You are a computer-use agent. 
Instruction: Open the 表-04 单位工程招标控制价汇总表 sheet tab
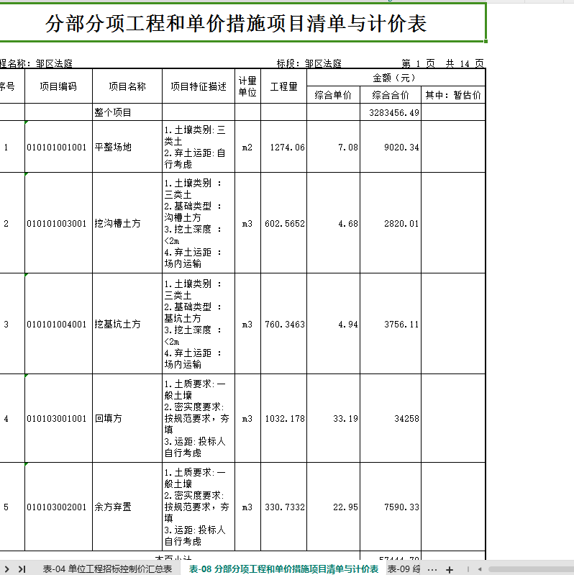[107, 569]
